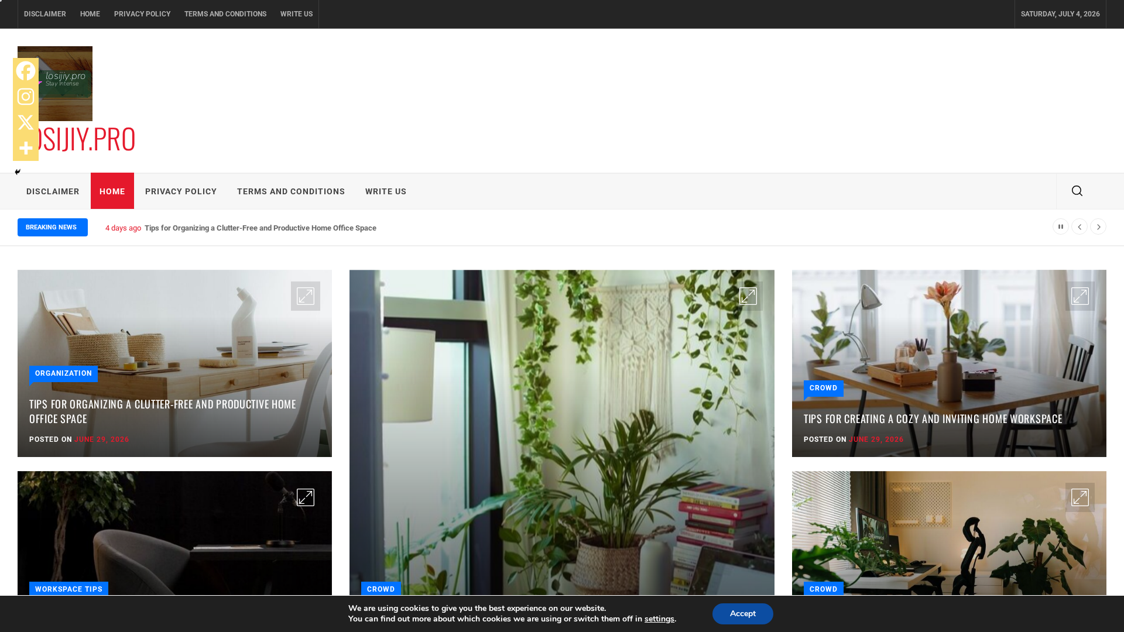Open Privacy Policy in top bar

[142, 14]
